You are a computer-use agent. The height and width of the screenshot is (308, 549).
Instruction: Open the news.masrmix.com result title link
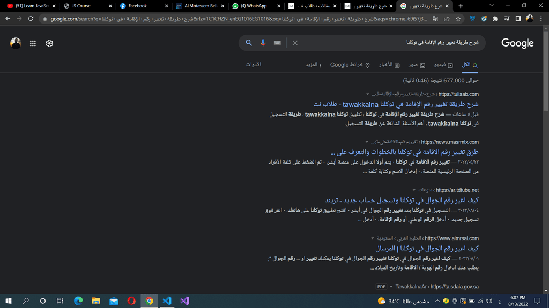click(x=404, y=152)
